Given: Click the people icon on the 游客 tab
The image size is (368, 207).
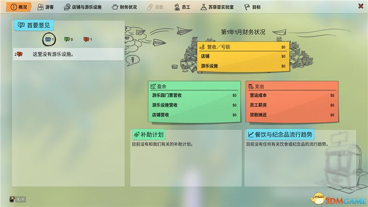Looking at the screenshot, I should click(40, 7).
